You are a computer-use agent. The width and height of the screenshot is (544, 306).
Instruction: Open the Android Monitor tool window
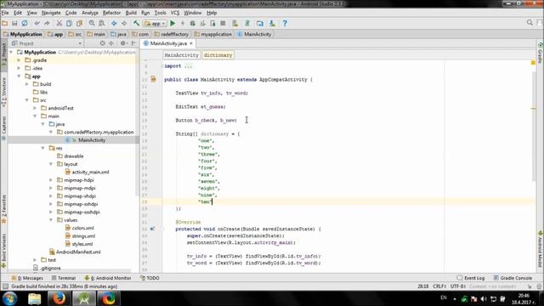(x=108, y=278)
